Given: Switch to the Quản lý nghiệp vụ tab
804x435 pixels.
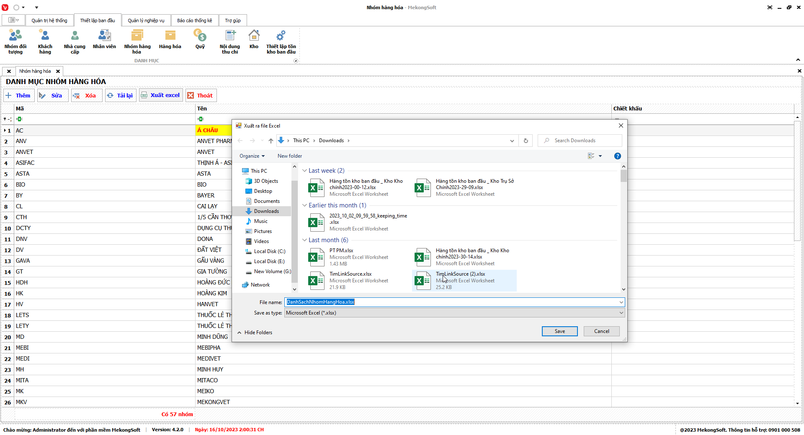Looking at the screenshot, I should (x=146, y=20).
